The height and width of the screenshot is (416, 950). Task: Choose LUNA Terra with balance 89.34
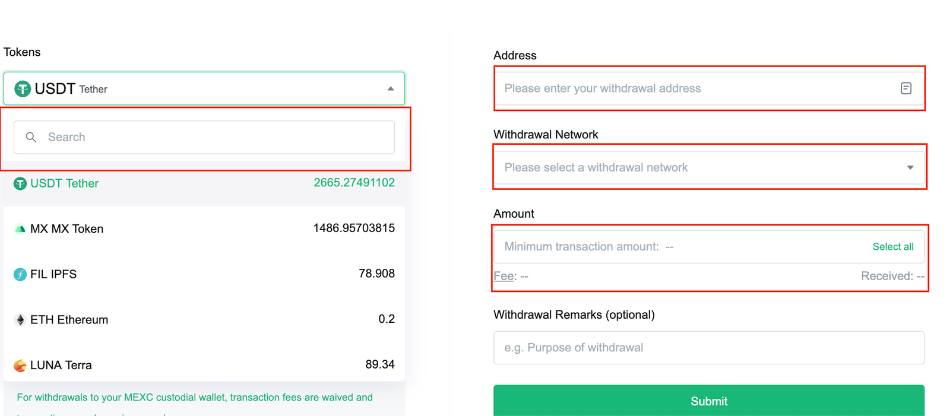point(61,365)
